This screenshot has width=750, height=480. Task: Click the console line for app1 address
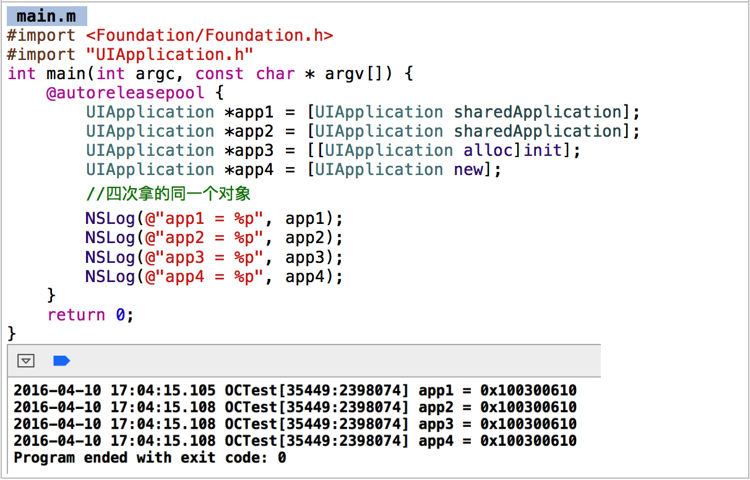pyautogui.click(x=295, y=390)
